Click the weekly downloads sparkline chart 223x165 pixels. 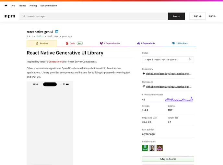click(179, 99)
